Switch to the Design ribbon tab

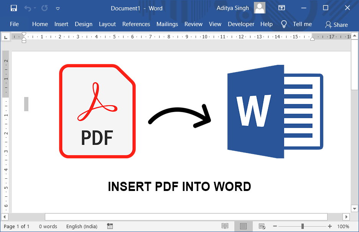click(x=84, y=24)
